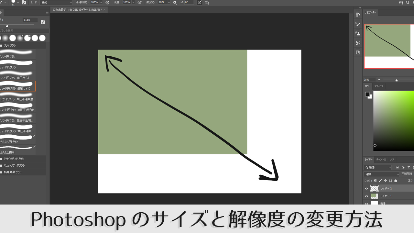This screenshot has width=414, height=233.
Task: Filter layers by adjustment layers icon
Action: [x=403, y=168]
